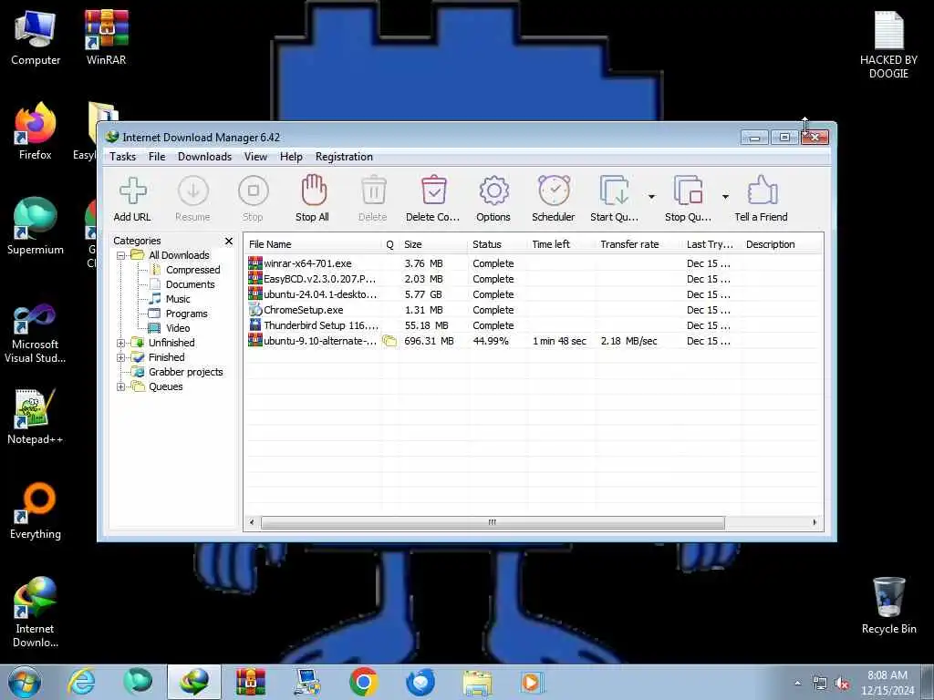Viewport: 934px width, 700px height.
Task: Open the Recycle Bin
Action: (x=888, y=605)
